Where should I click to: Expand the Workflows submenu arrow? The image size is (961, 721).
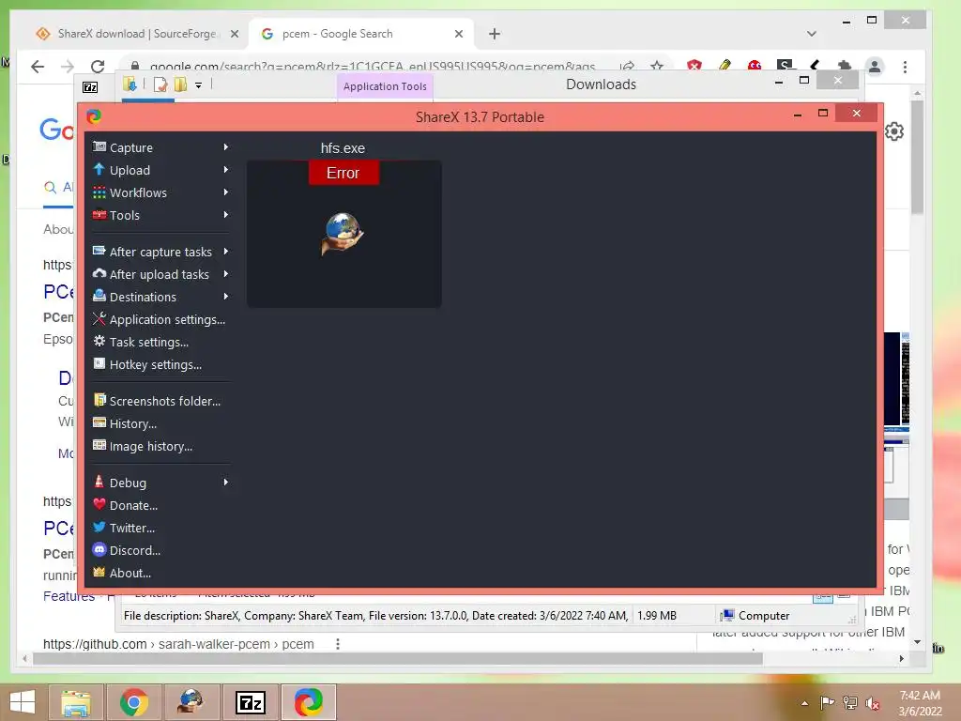click(226, 192)
